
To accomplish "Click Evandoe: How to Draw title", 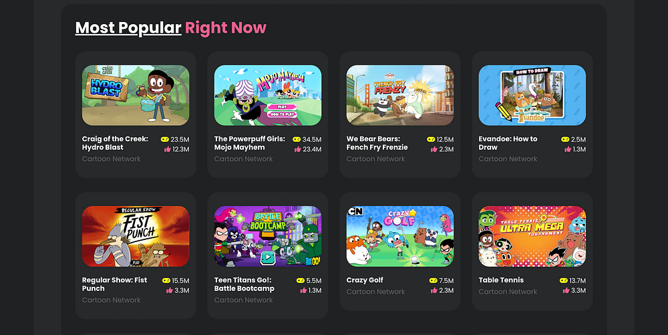I will [x=508, y=143].
